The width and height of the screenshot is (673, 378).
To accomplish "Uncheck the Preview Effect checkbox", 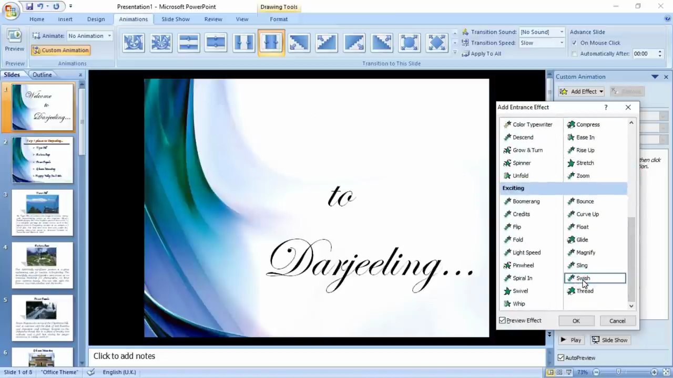I will 502,320.
